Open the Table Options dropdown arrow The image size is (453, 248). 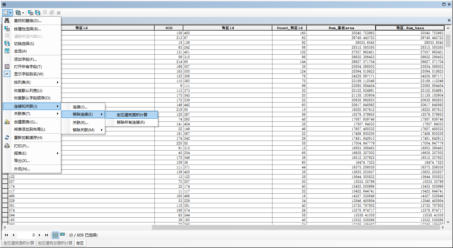tap(11, 13)
